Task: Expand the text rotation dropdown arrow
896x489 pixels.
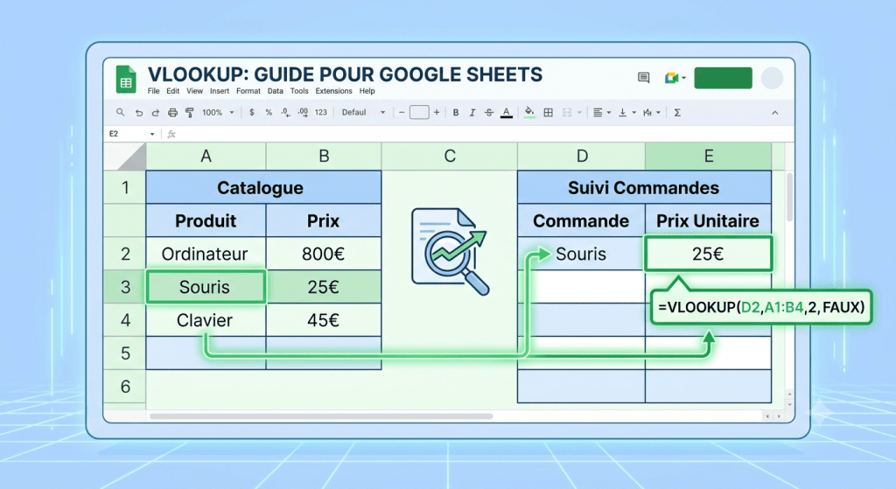Action: (659, 113)
